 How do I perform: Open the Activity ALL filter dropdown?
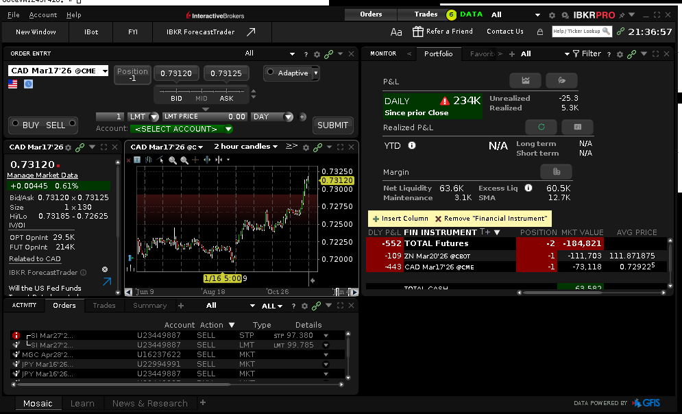pos(272,306)
